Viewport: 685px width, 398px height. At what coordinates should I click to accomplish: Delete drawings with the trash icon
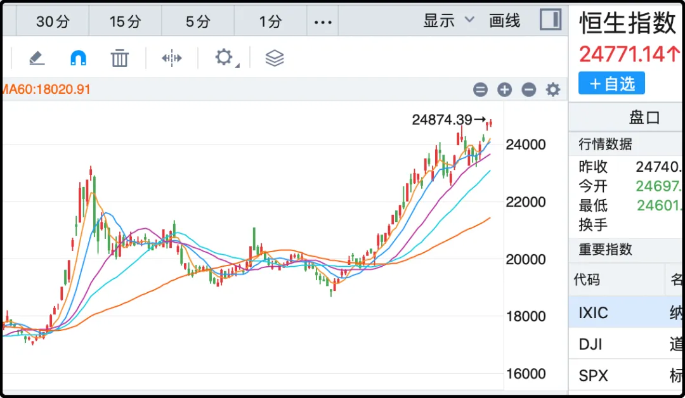click(x=119, y=58)
